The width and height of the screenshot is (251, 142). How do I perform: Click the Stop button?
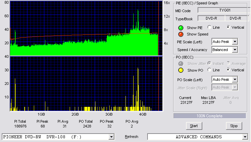(234, 126)
